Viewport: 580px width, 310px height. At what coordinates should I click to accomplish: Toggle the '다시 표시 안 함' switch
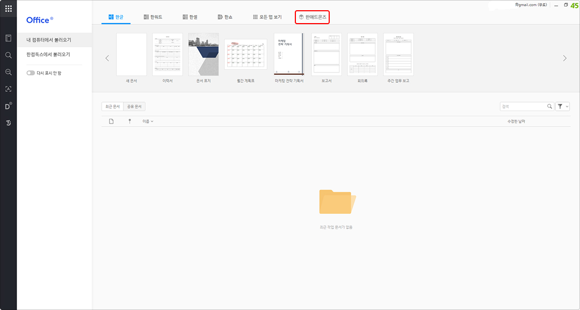pyautogui.click(x=31, y=73)
